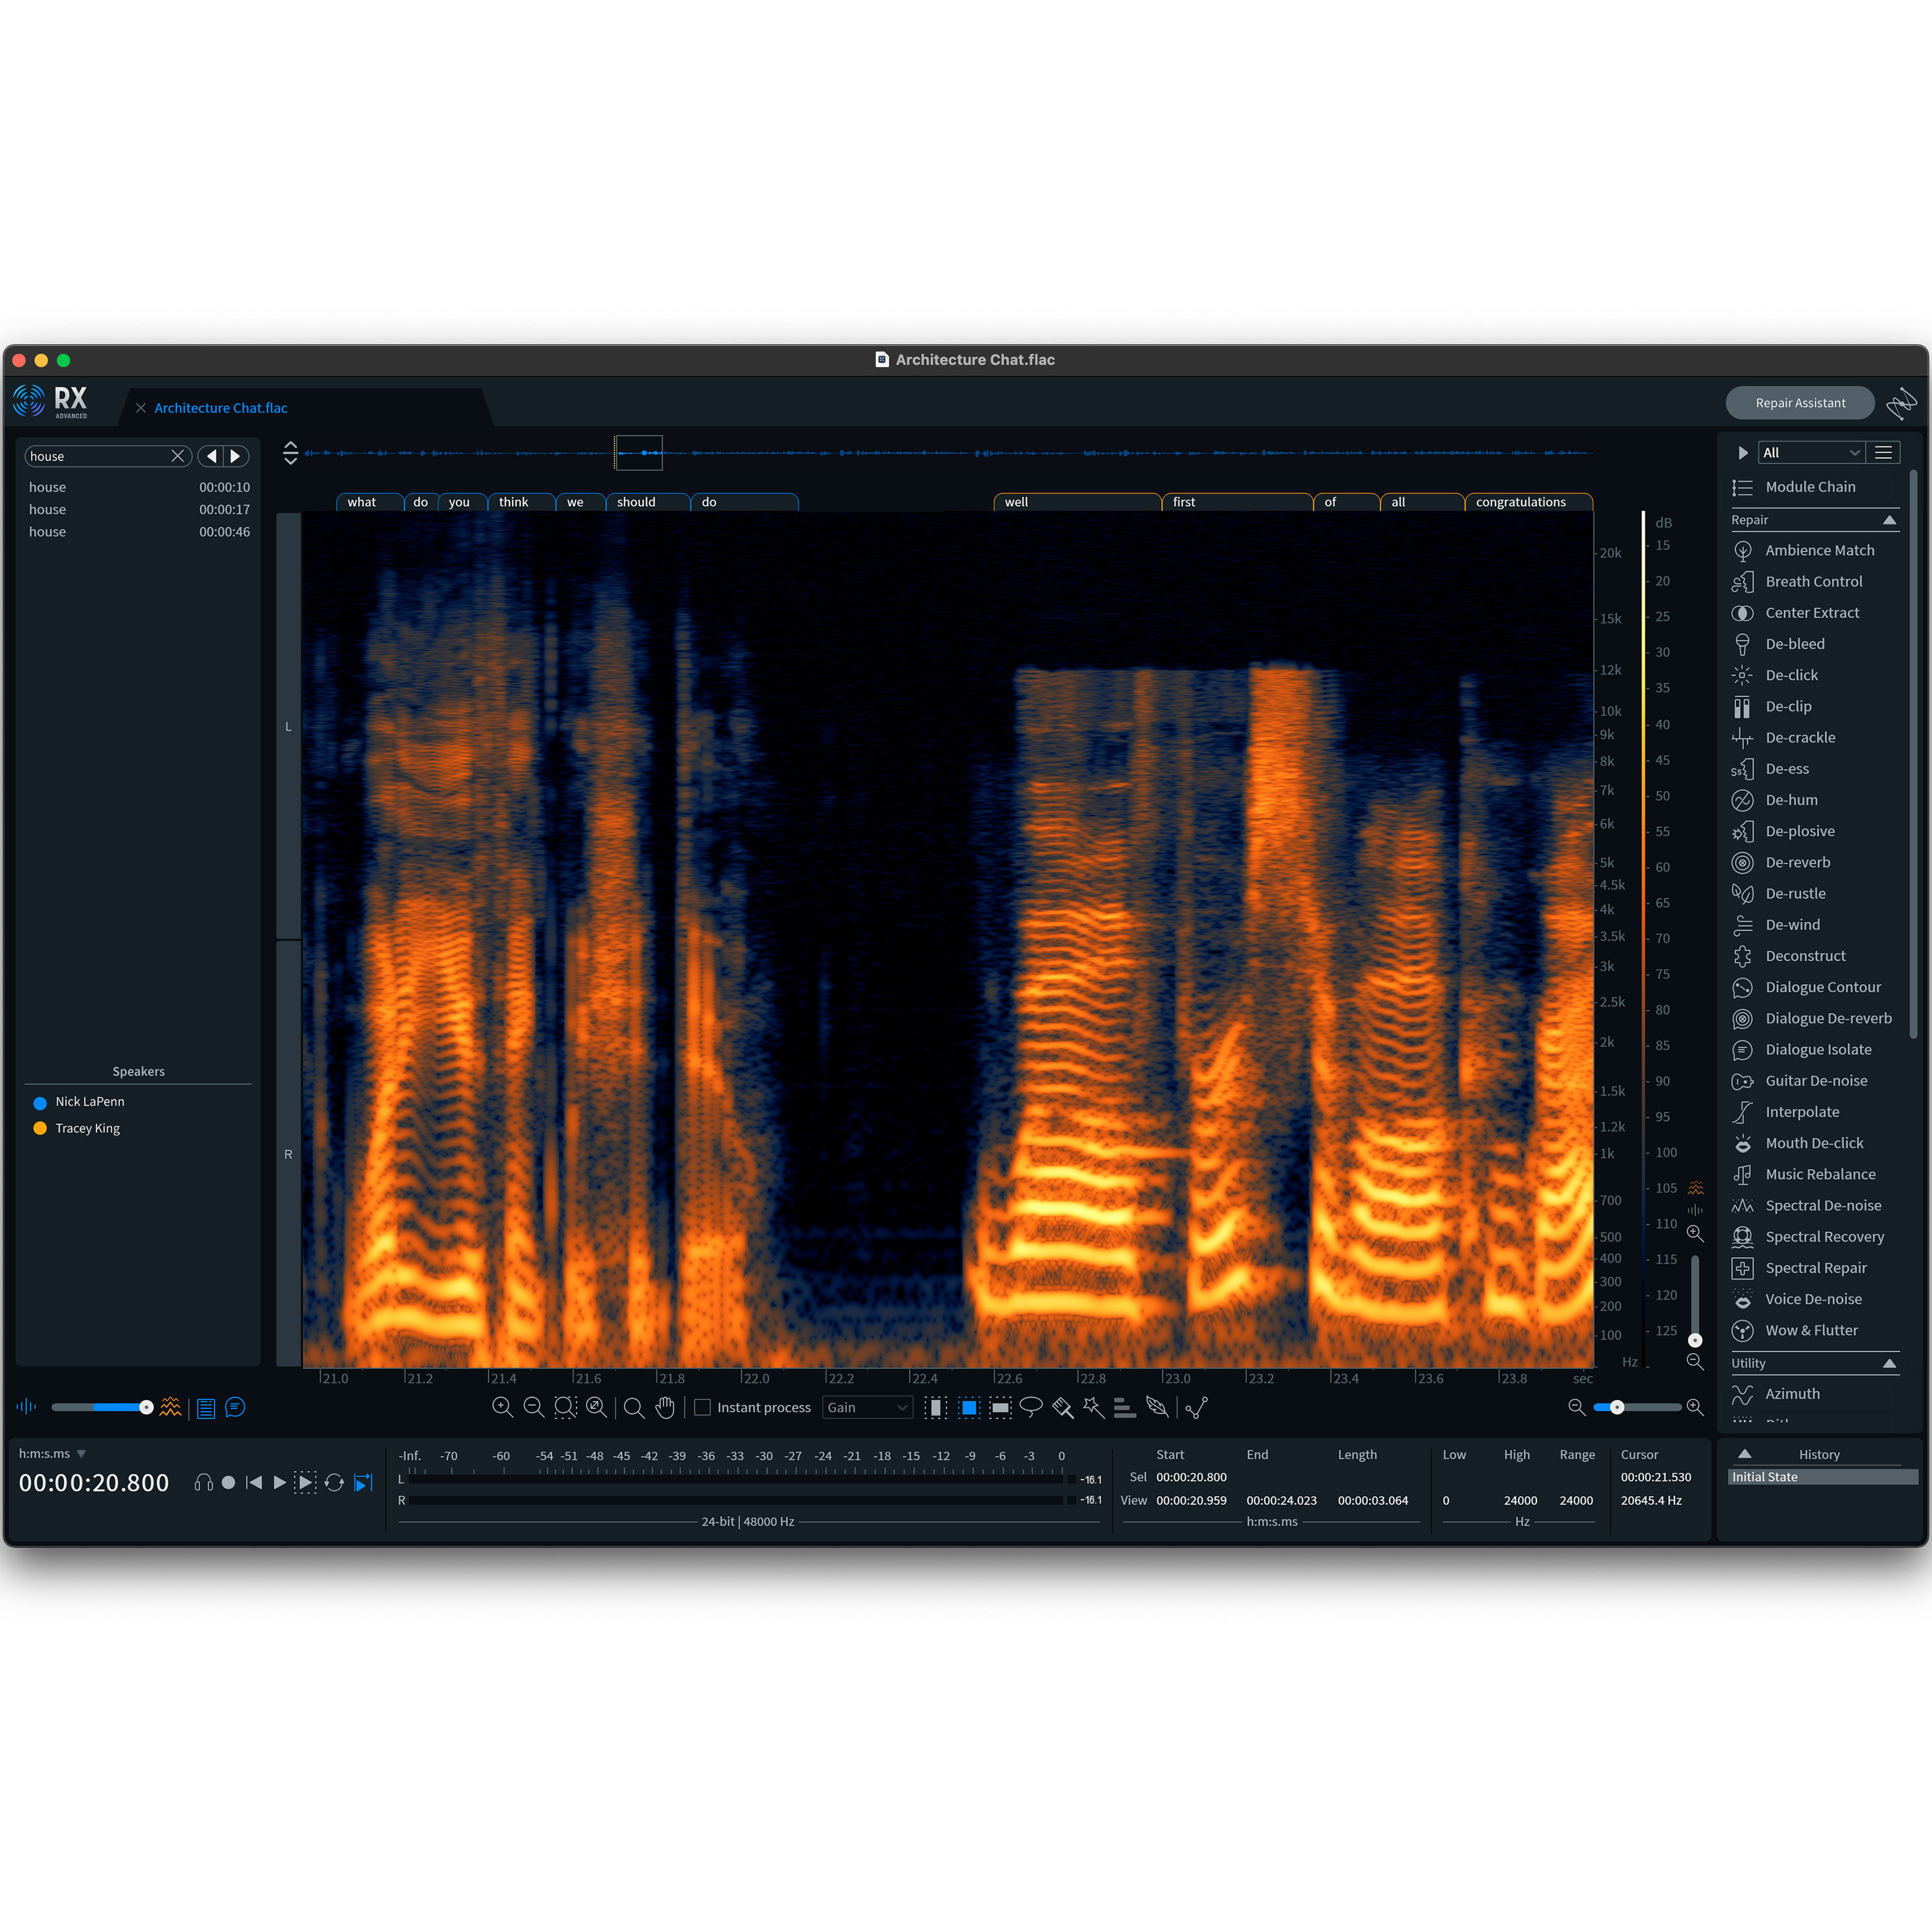Click the zoom-in magnifier above the timeline
1932x1932 pixels.
(x=503, y=1407)
